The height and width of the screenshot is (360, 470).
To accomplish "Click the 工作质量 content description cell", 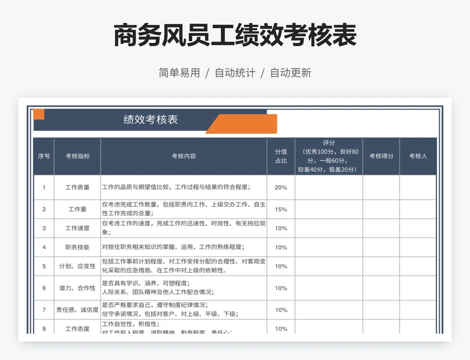I will click(x=184, y=187).
